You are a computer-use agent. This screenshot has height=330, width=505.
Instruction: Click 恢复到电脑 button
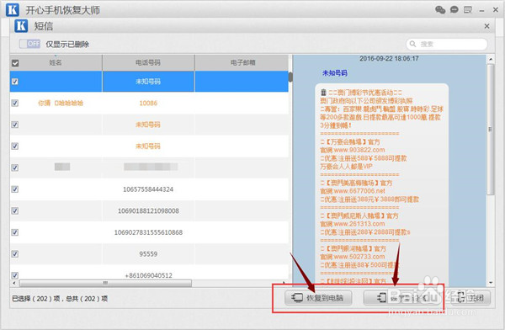pos(318,298)
